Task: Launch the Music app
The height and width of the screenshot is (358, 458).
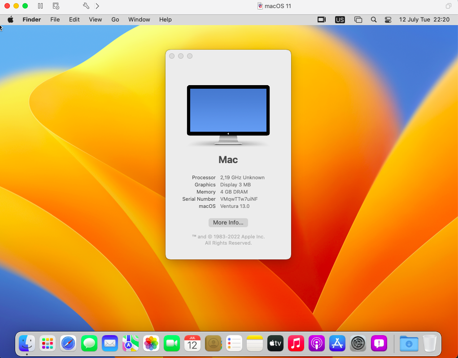Action: click(x=296, y=344)
